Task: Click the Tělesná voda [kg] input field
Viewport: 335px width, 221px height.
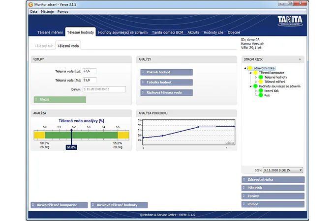Action: (90, 71)
